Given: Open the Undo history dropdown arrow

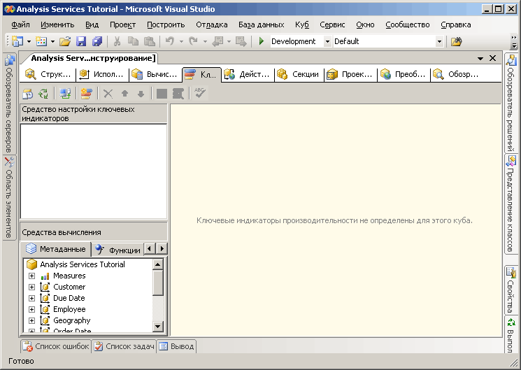Looking at the screenshot, I should [x=181, y=41].
